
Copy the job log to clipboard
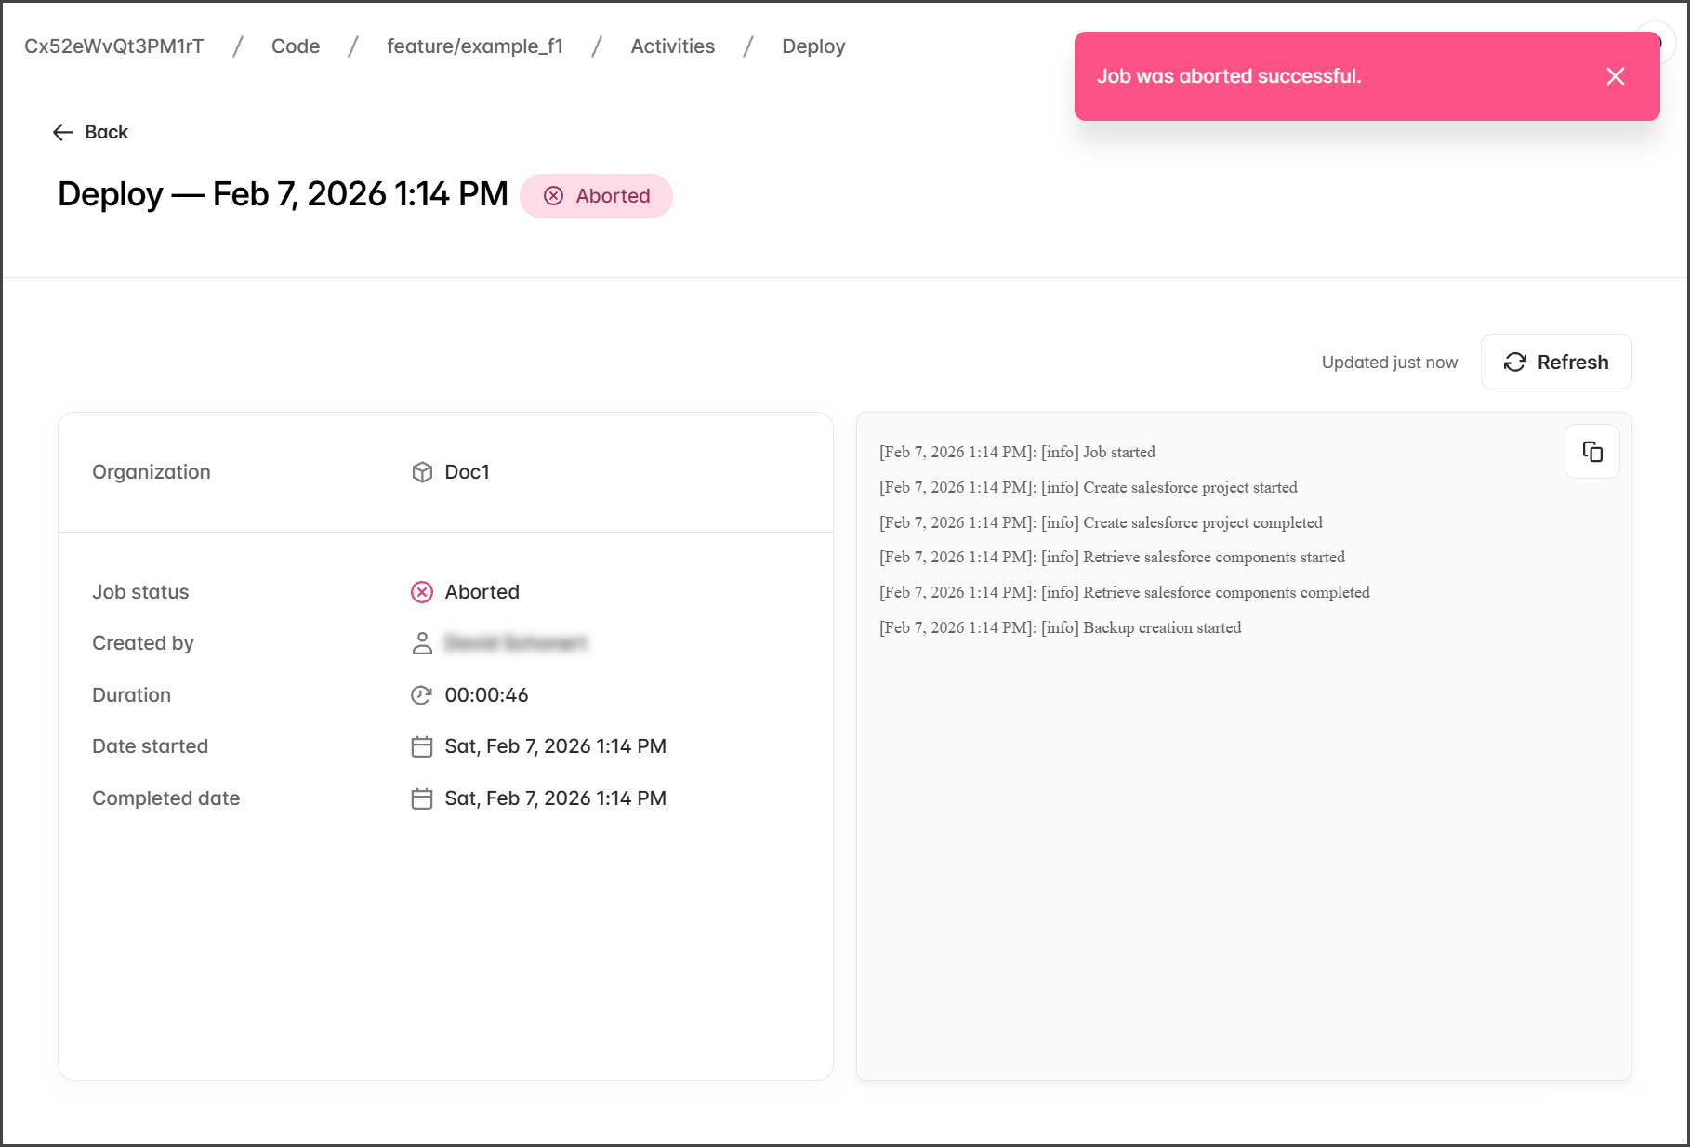click(x=1591, y=452)
